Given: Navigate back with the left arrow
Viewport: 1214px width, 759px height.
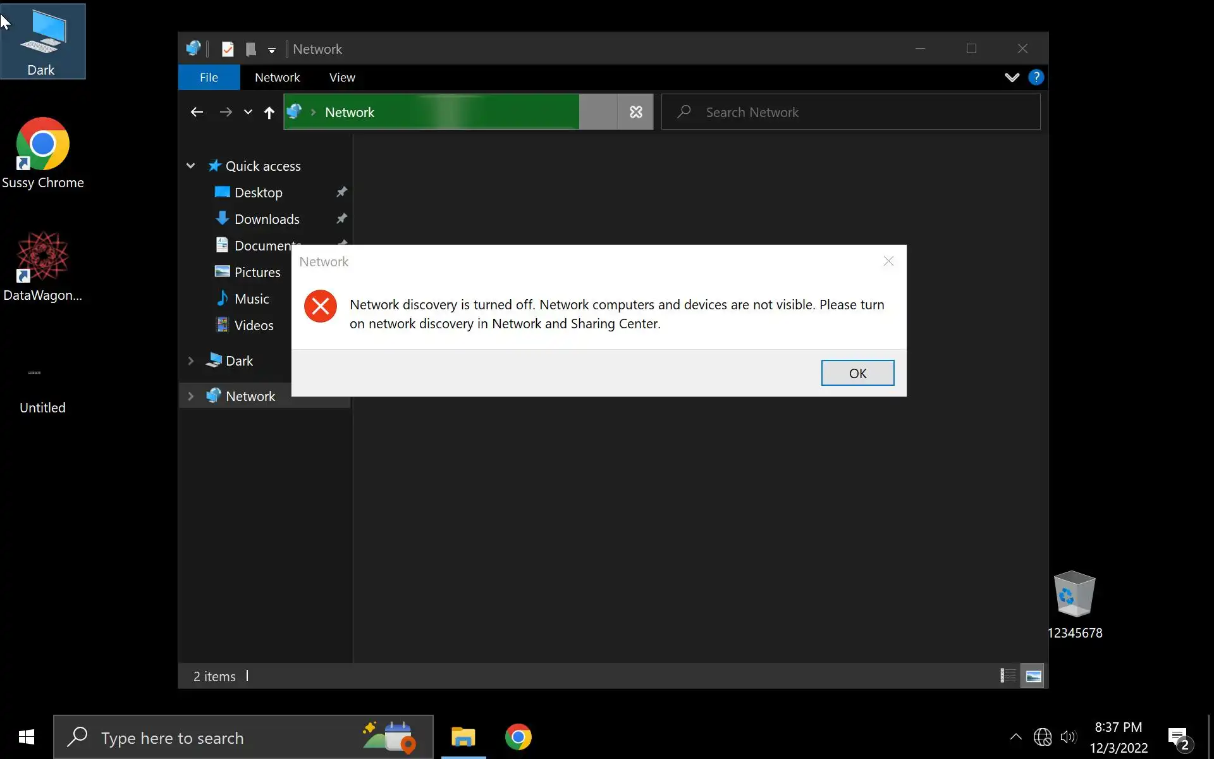Looking at the screenshot, I should tap(197, 113).
